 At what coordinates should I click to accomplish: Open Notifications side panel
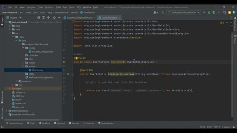tap(235, 24)
